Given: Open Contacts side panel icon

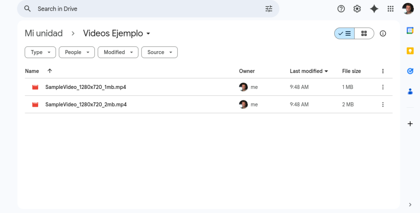Looking at the screenshot, I should 410,91.
